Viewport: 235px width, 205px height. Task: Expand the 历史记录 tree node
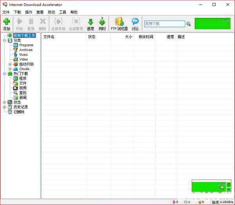coord(4,107)
